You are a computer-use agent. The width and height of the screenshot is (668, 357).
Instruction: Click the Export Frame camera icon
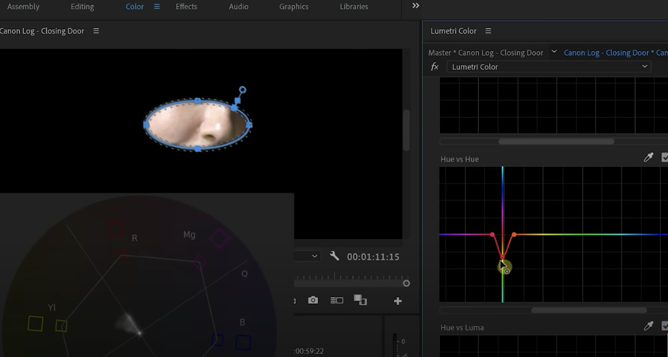[313, 300]
